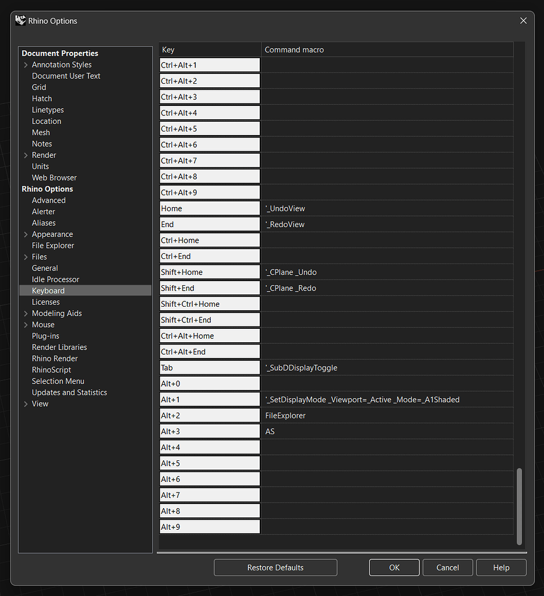This screenshot has width=544, height=596.
Task: Click the shortcut list vertical scrollbar
Action: pos(520,506)
